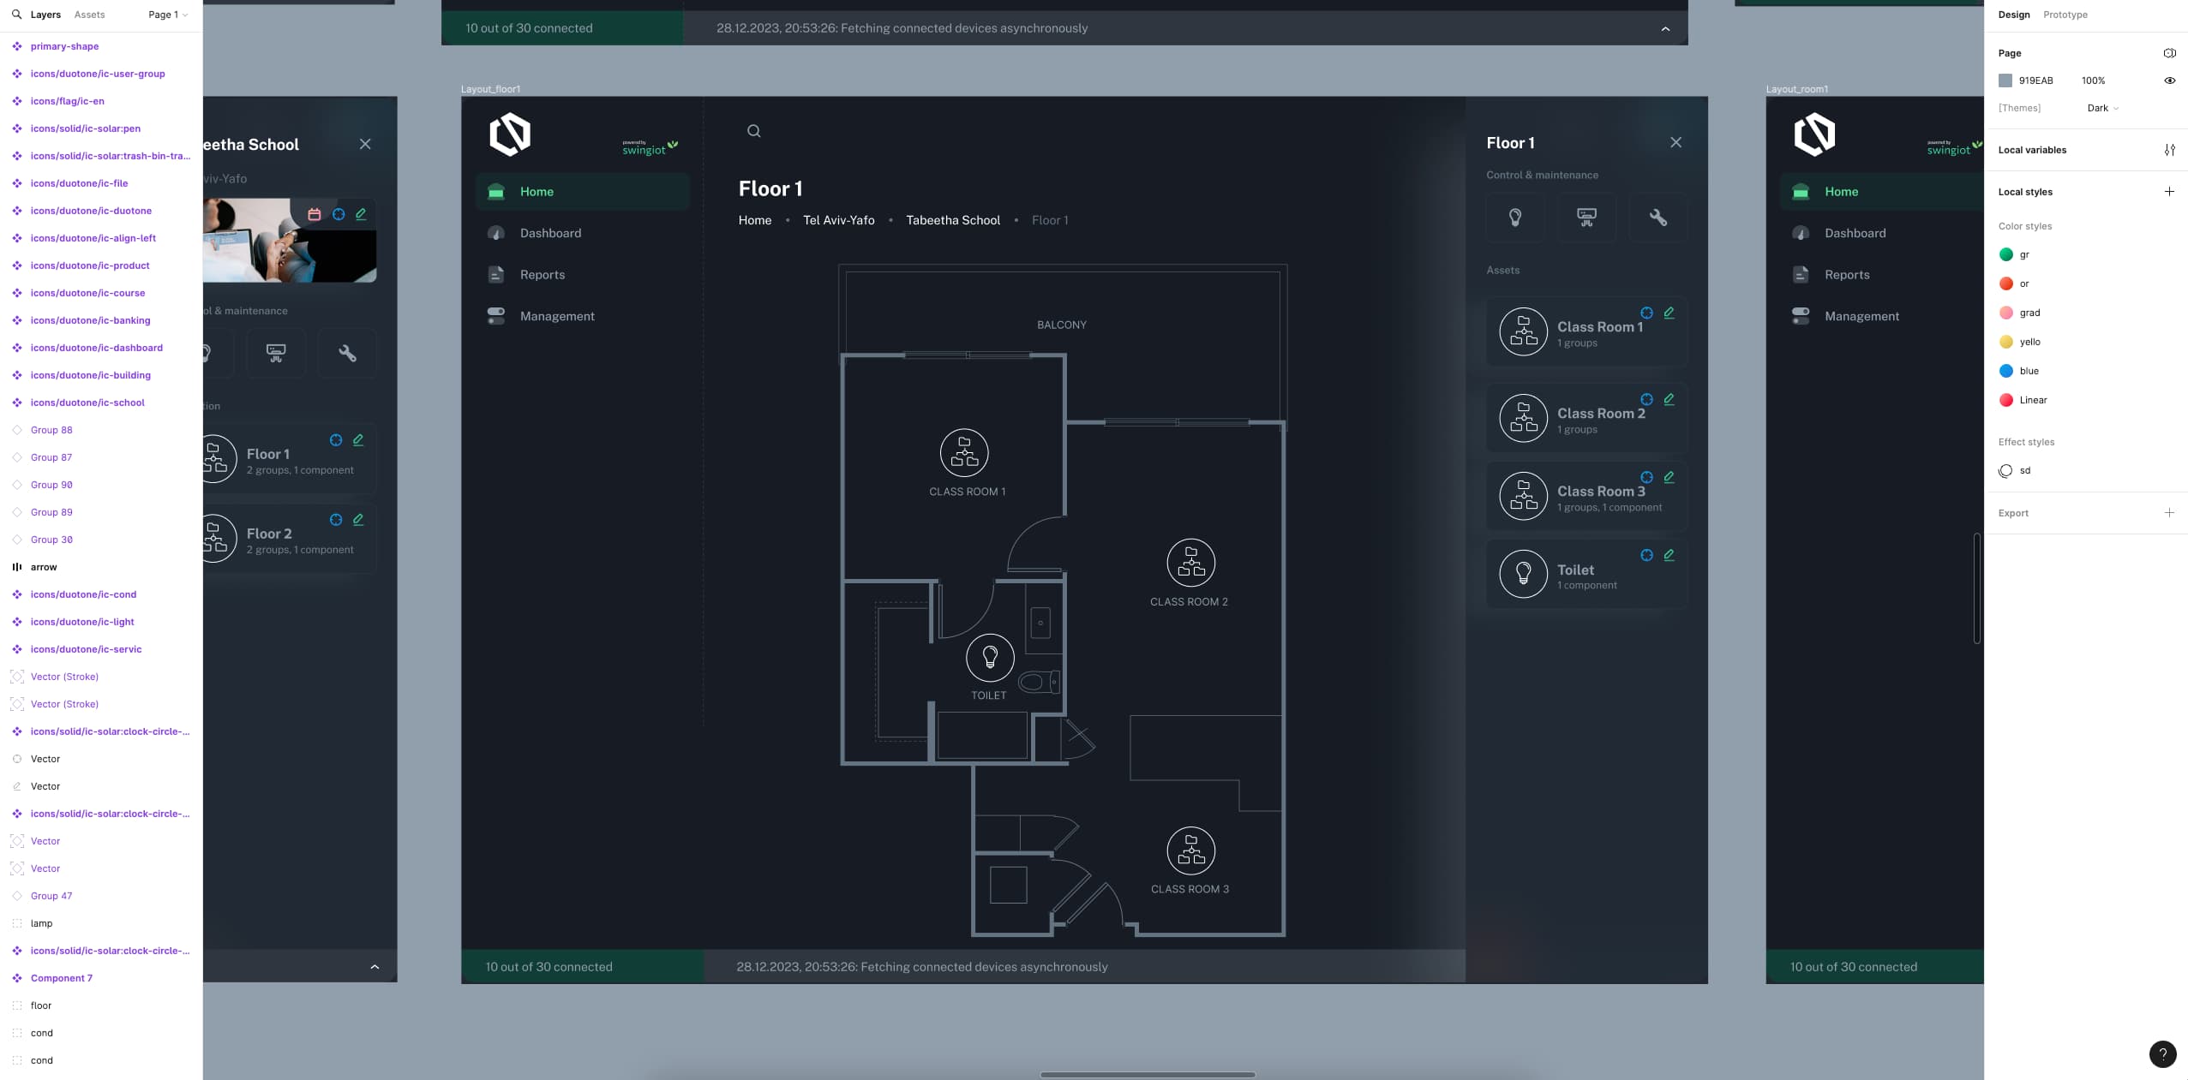
Task: Click the lightbulb control icon in Floor 1 panel
Action: point(1514,218)
